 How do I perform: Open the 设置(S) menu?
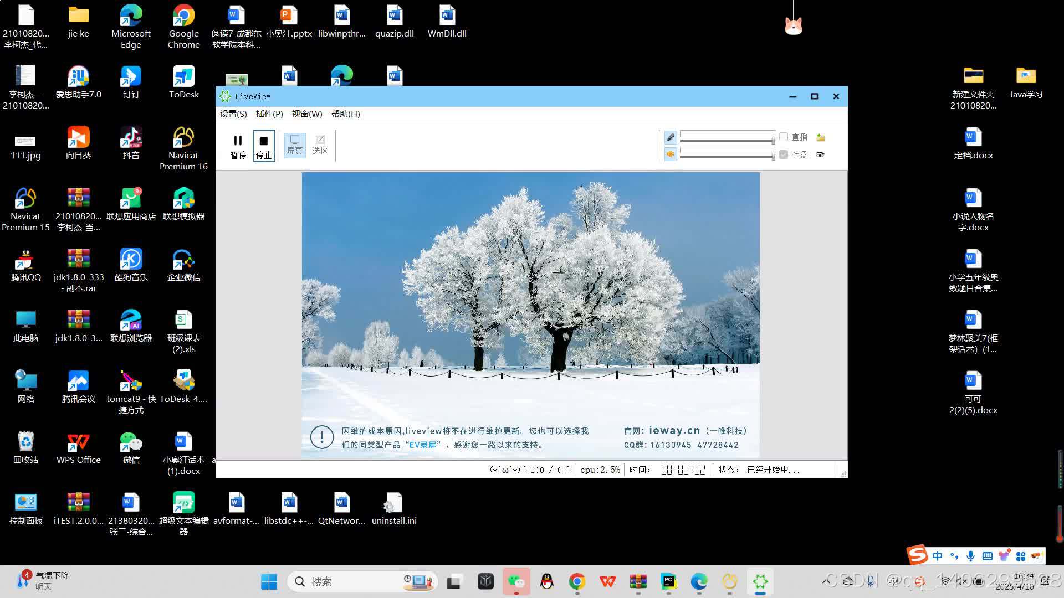(233, 114)
